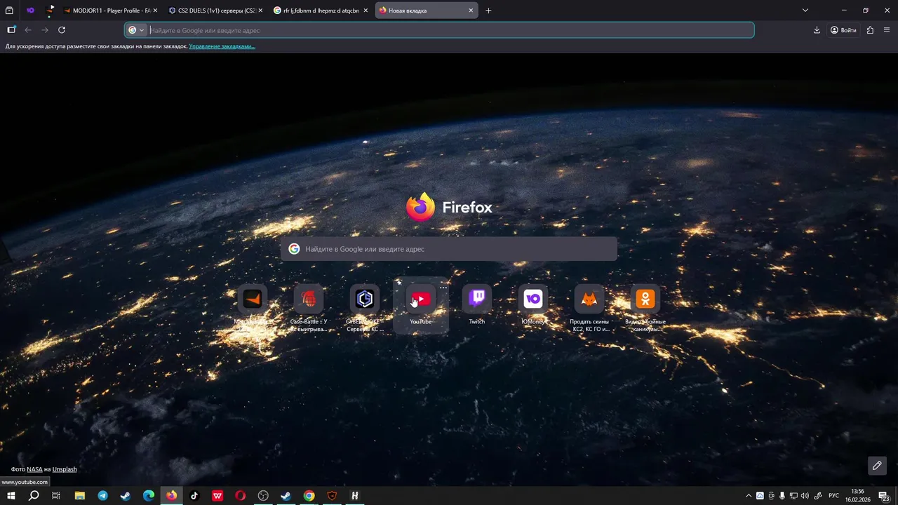Image resolution: width=898 pixels, height=505 pixels.
Task: Open the microphone tray icon
Action: tap(782, 496)
